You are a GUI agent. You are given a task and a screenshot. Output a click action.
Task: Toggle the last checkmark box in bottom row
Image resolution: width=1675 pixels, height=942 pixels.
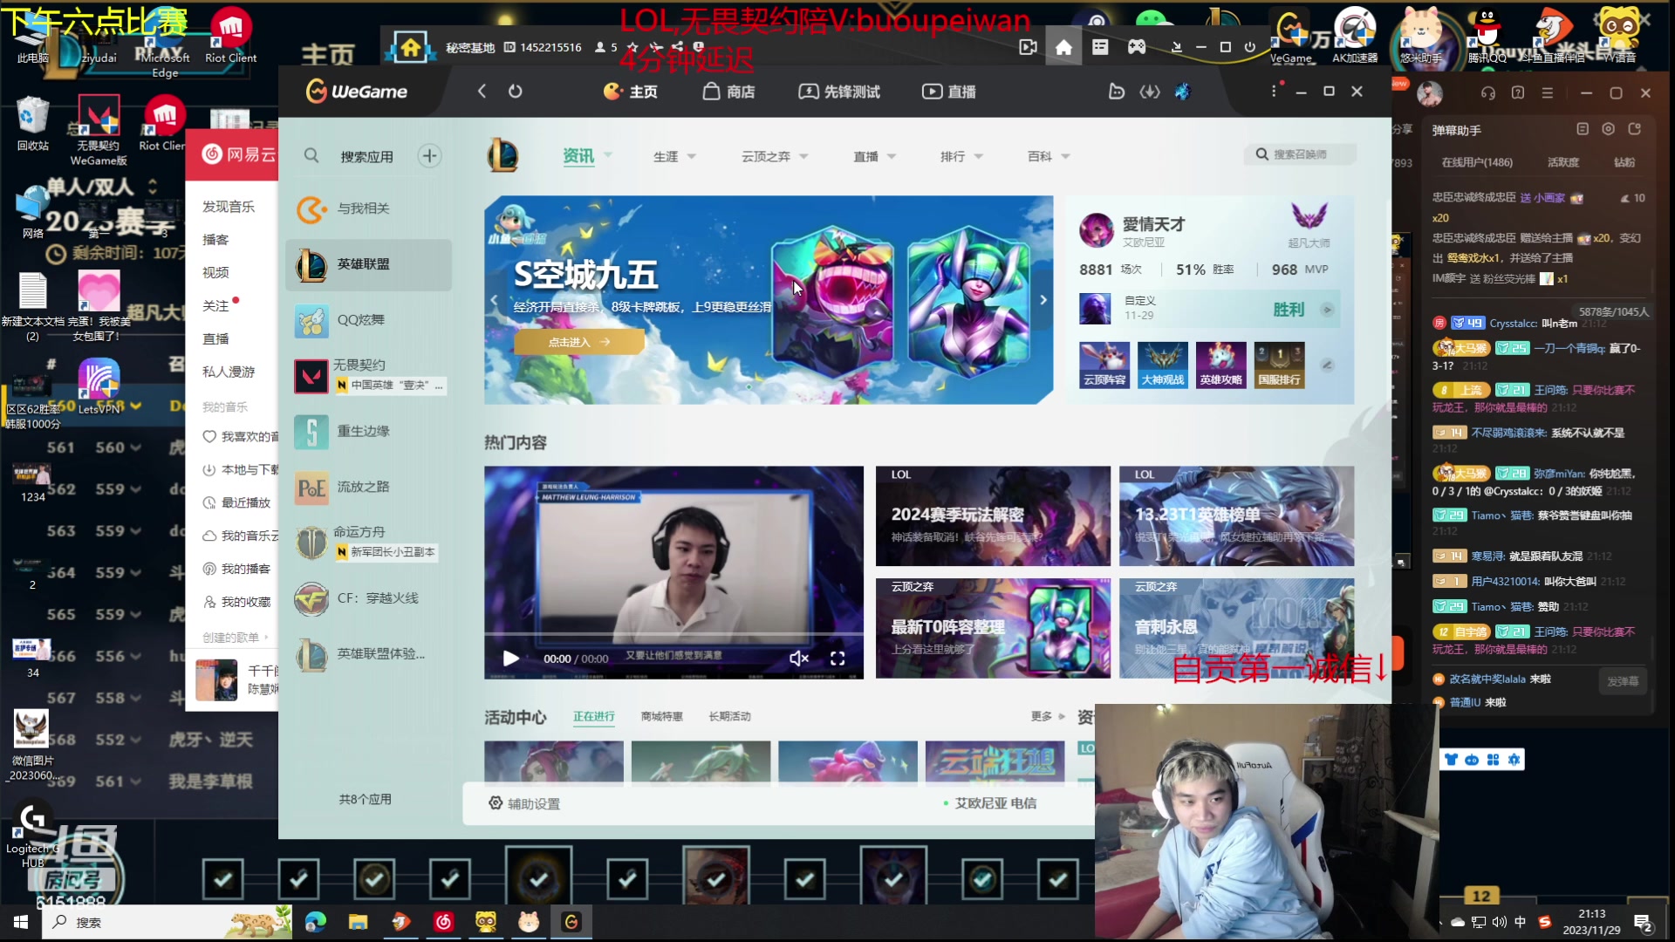click(1057, 879)
